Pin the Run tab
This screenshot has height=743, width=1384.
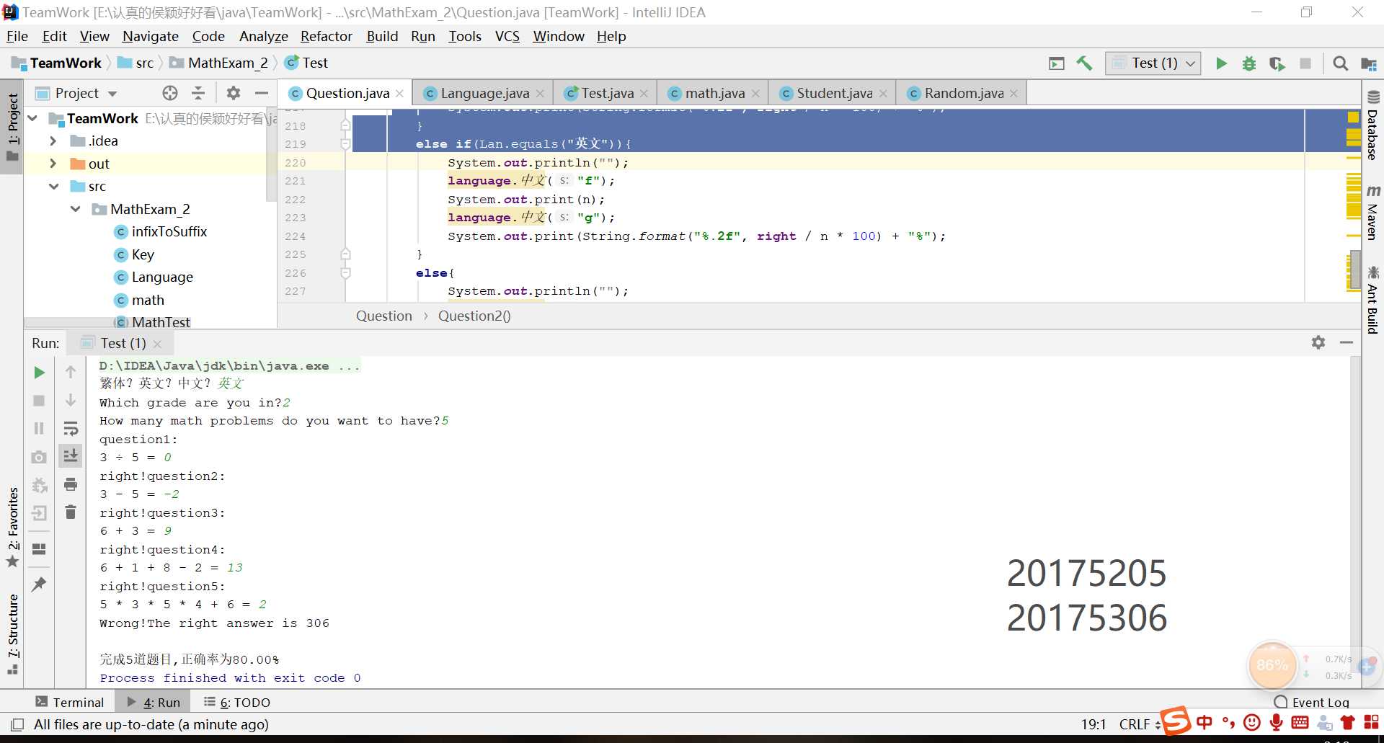click(x=40, y=584)
